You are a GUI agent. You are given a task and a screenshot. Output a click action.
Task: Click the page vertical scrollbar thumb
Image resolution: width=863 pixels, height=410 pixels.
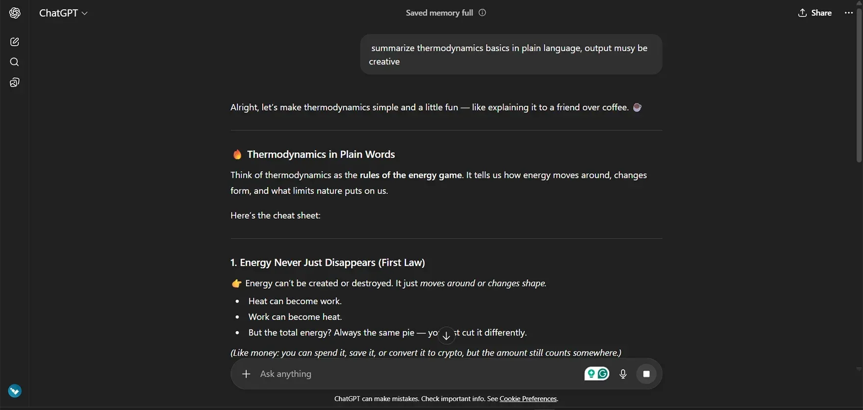[x=859, y=83]
